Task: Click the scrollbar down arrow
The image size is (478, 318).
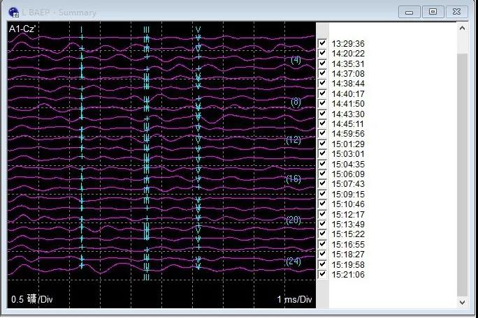Action: coord(462,302)
